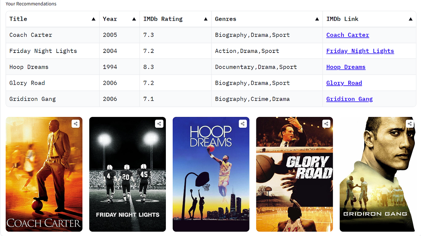Sort by IMDb Link column arrow
This screenshot has height=236, width=421.
pos(410,19)
